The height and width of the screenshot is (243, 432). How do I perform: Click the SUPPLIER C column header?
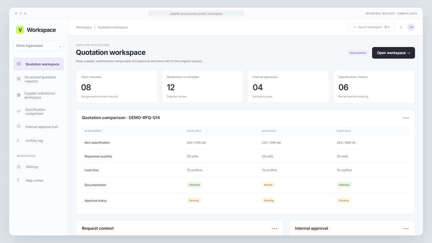(x=344, y=131)
